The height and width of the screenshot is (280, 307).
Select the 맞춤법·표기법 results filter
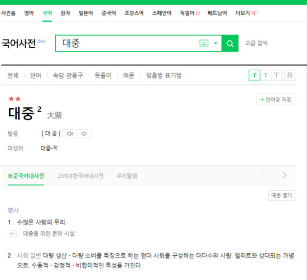pyautogui.click(x=164, y=75)
